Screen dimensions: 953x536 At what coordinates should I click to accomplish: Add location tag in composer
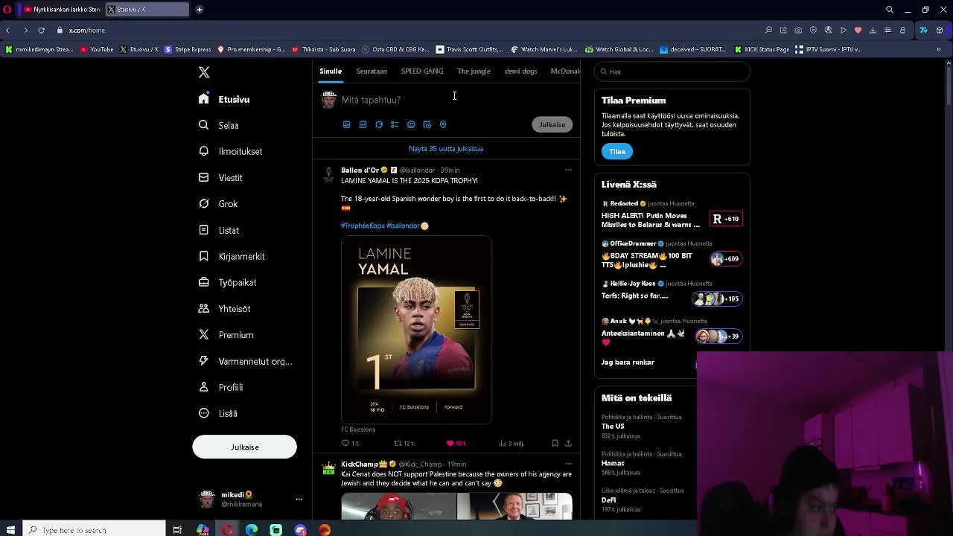click(443, 124)
